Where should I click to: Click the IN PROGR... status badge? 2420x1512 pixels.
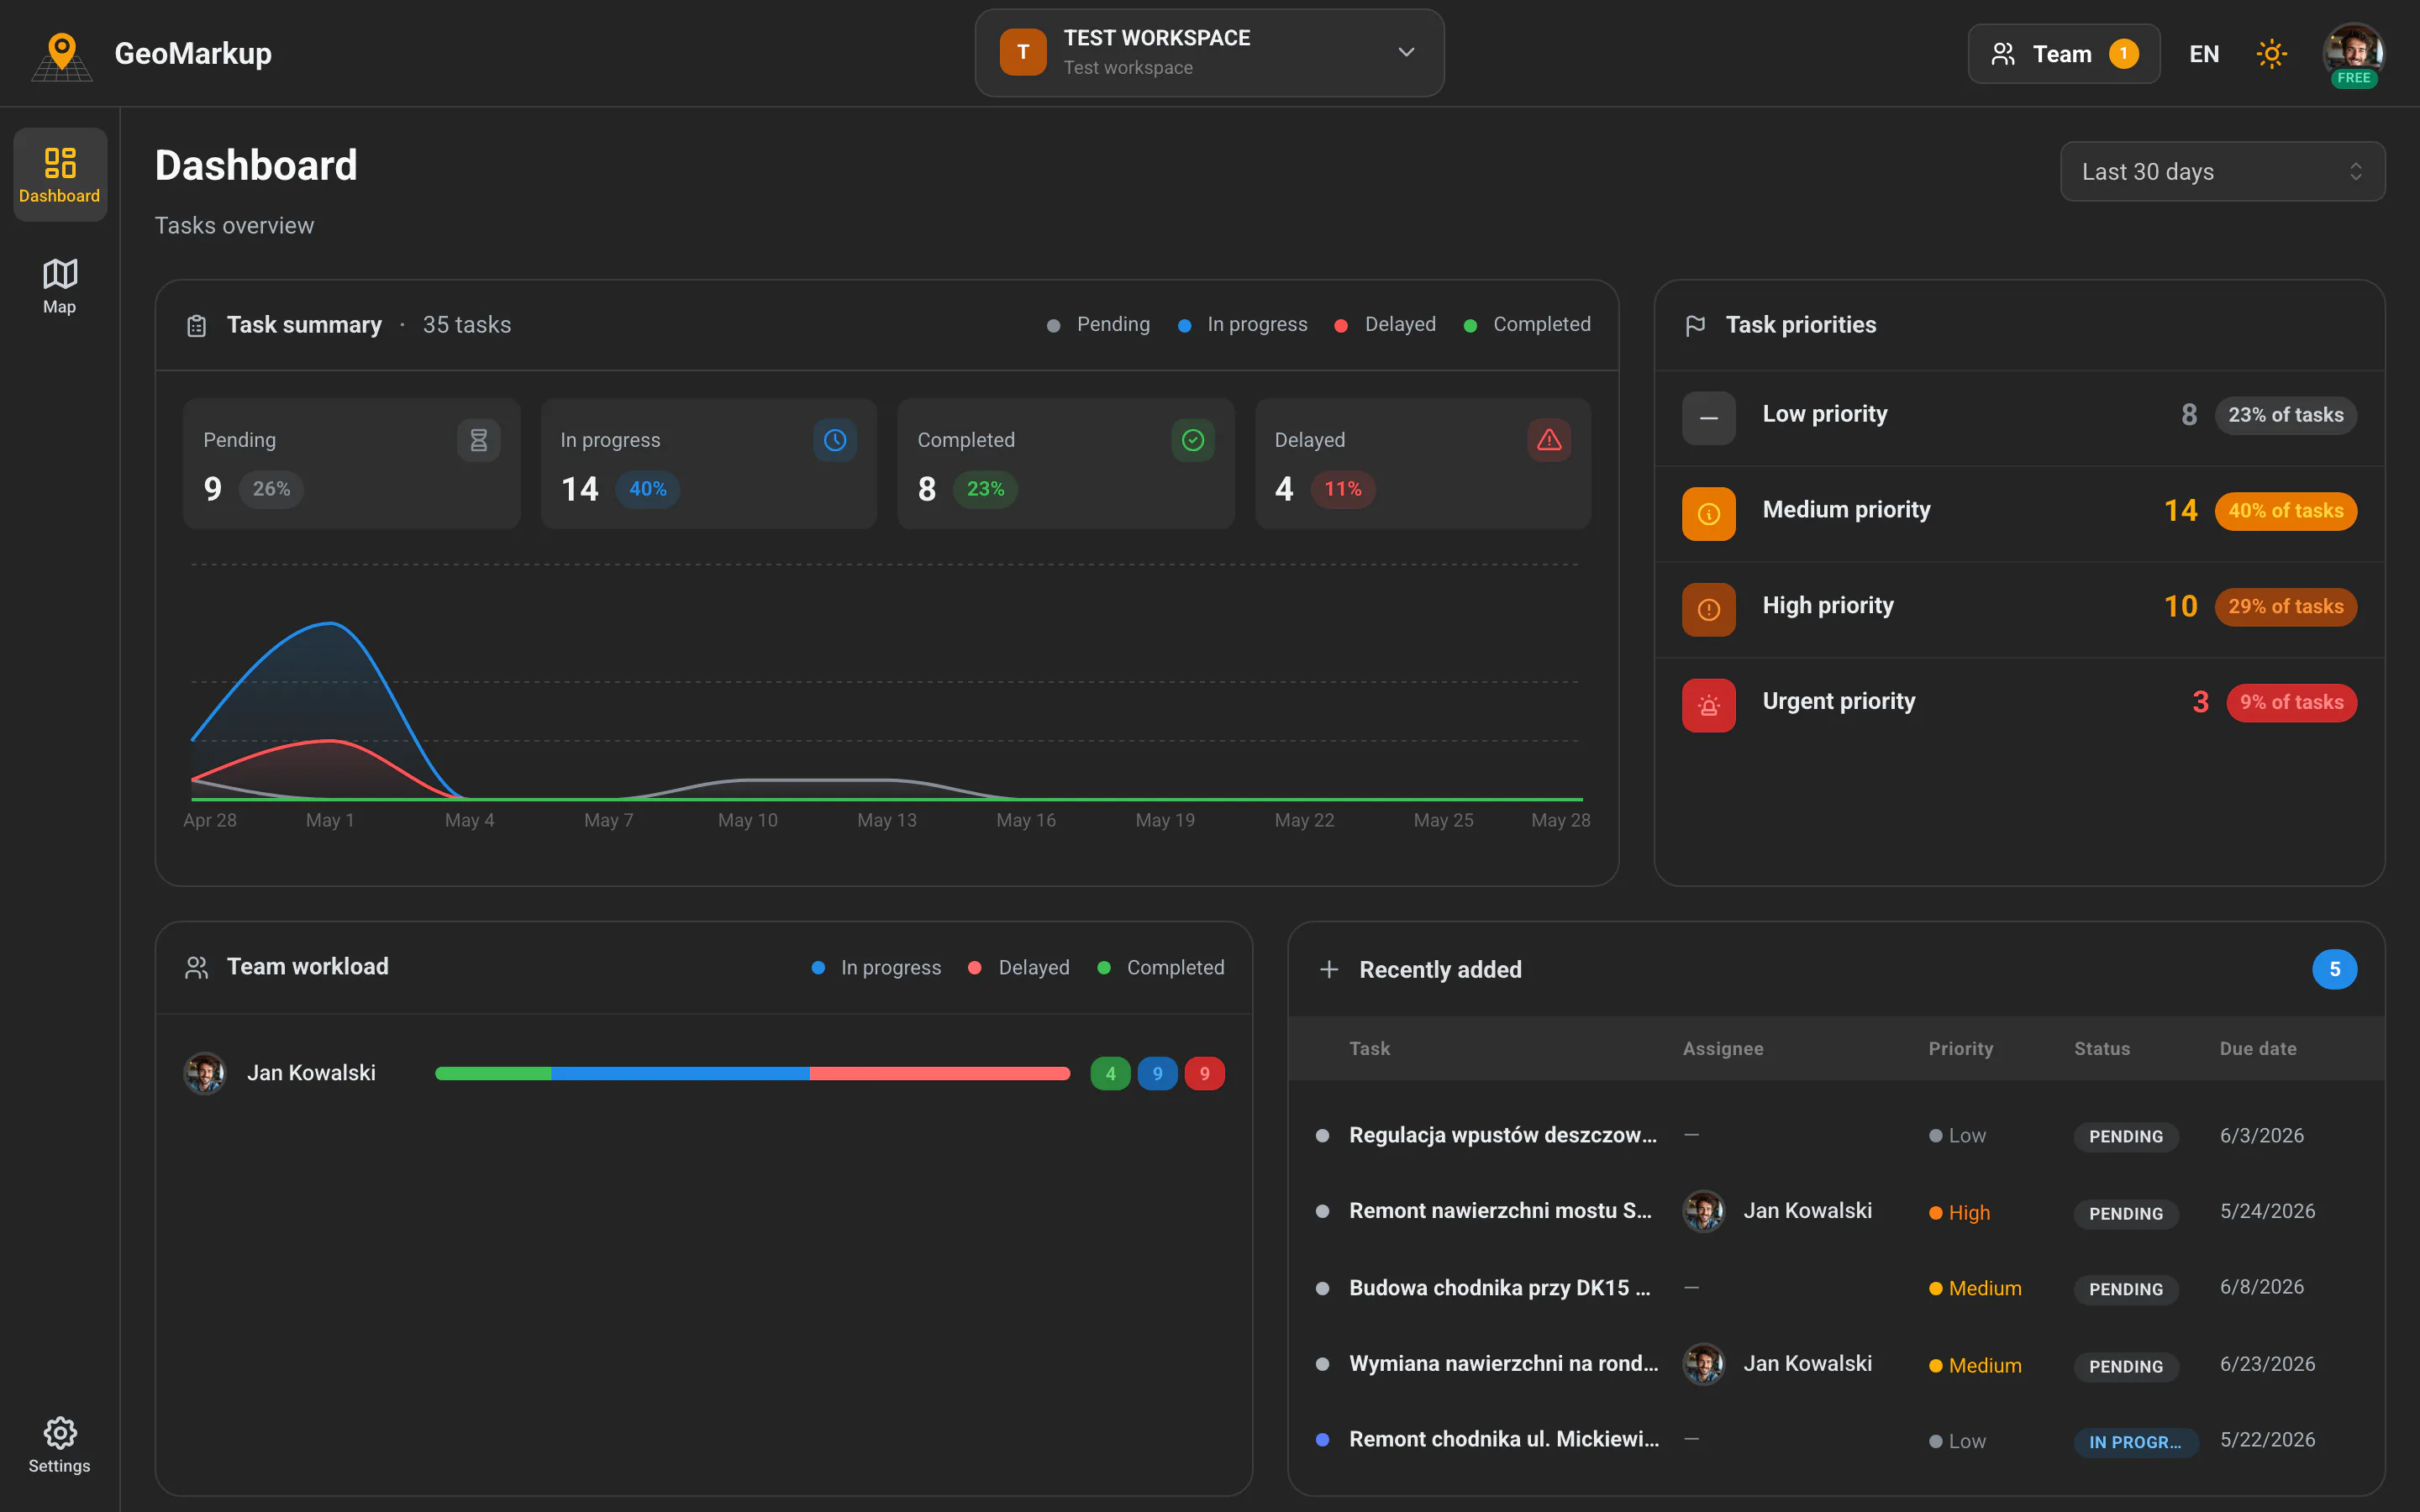click(2135, 1442)
